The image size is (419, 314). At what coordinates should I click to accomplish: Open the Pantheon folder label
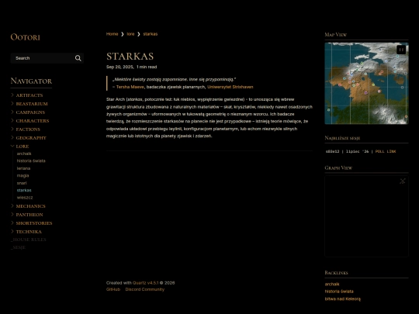coord(29,215)
